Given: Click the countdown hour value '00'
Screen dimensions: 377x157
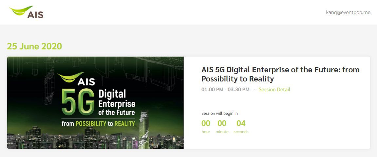Looking at the screenshot, I should [x=206, y=123].
